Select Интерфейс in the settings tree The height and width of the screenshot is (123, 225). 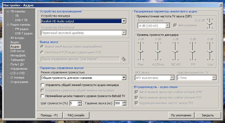[x=18, y=55]
